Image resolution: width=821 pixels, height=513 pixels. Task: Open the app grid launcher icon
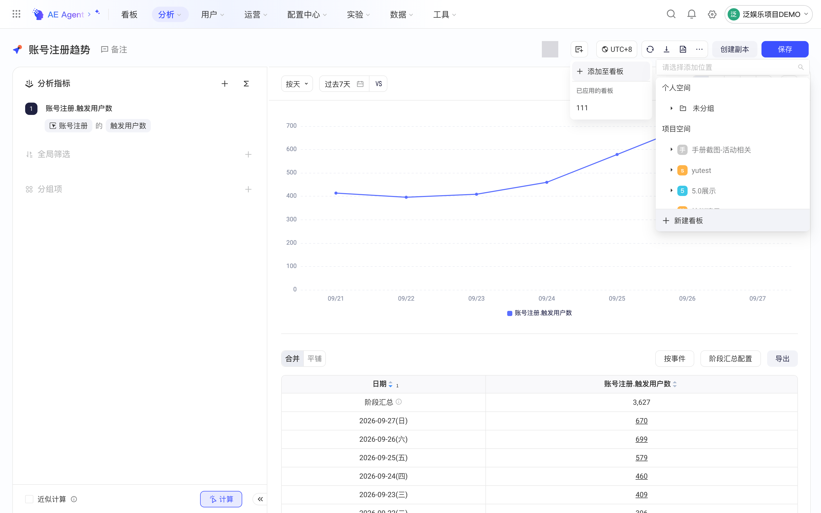point(16,14)
